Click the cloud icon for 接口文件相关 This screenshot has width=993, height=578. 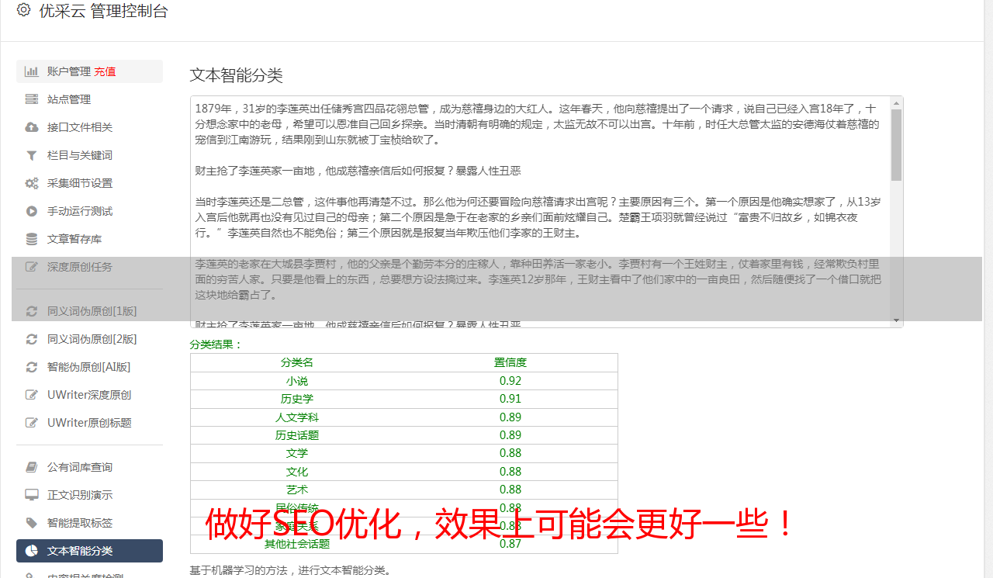[x=32, y=127]
